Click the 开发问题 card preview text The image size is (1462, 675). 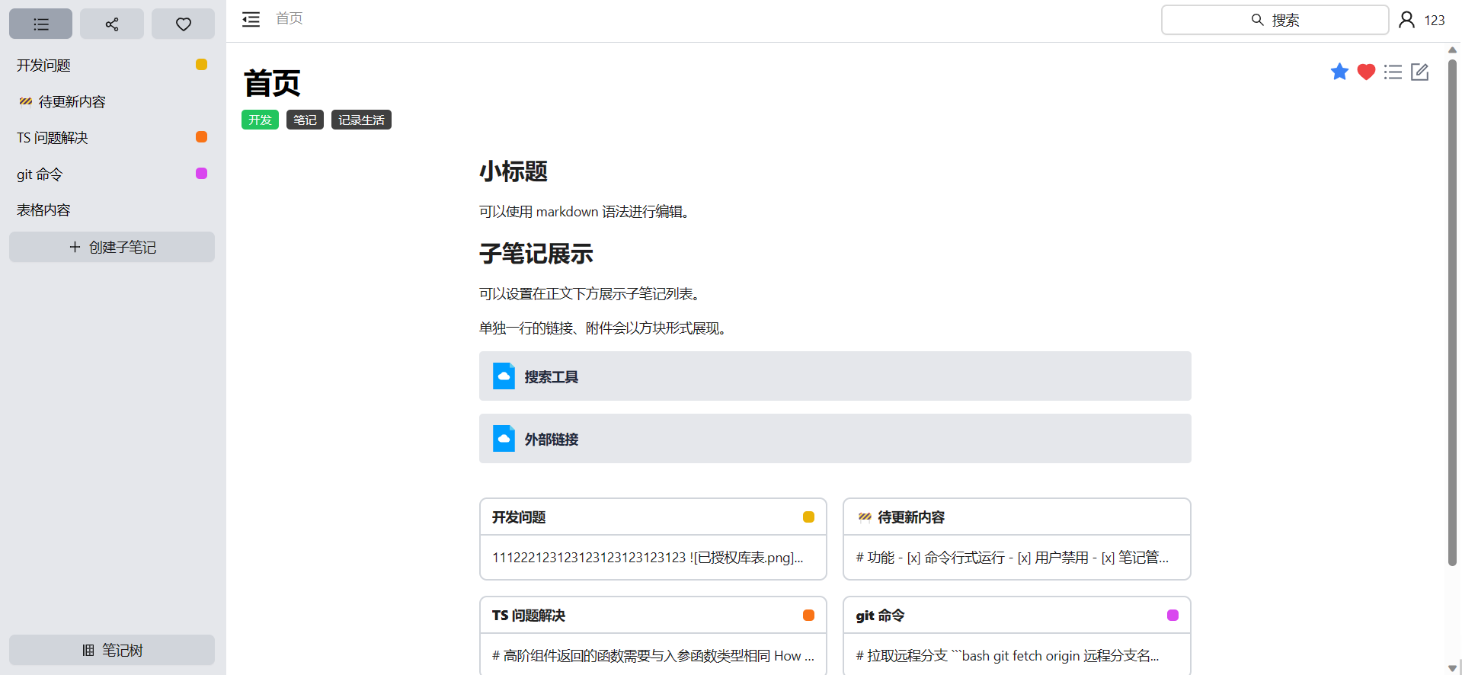click(x=648, y=558)
